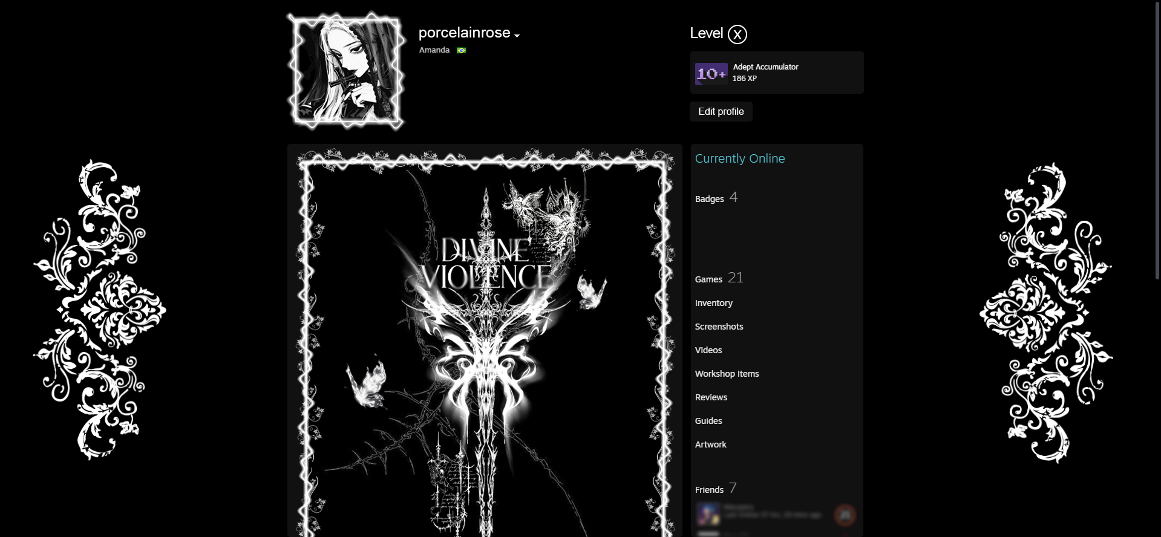Click the real name 'Amanda'
The width and height of the screenshot is (1161, 537).
[434, 50]
